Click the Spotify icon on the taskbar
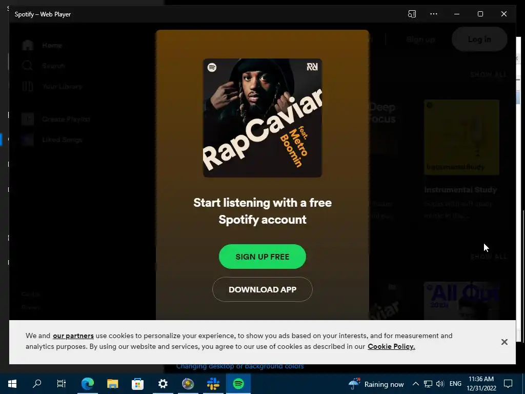 (238, 384)
